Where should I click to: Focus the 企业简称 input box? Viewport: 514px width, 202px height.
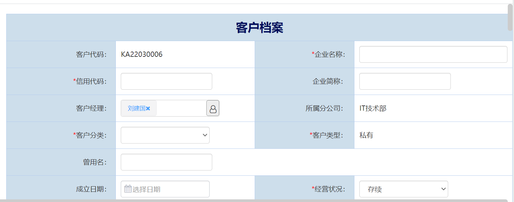coord(405,81)
